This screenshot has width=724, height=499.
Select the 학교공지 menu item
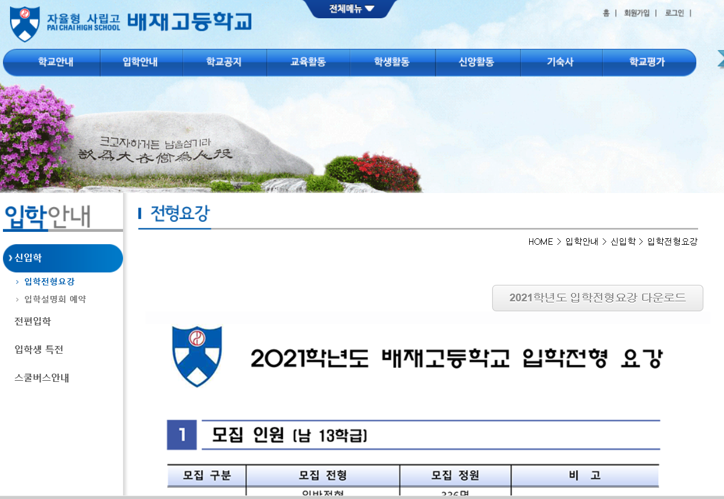(x=224, y=62)
